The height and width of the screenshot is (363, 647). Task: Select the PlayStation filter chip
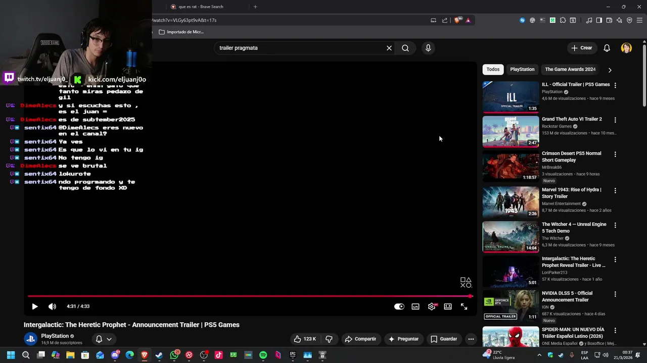point(522,70)
